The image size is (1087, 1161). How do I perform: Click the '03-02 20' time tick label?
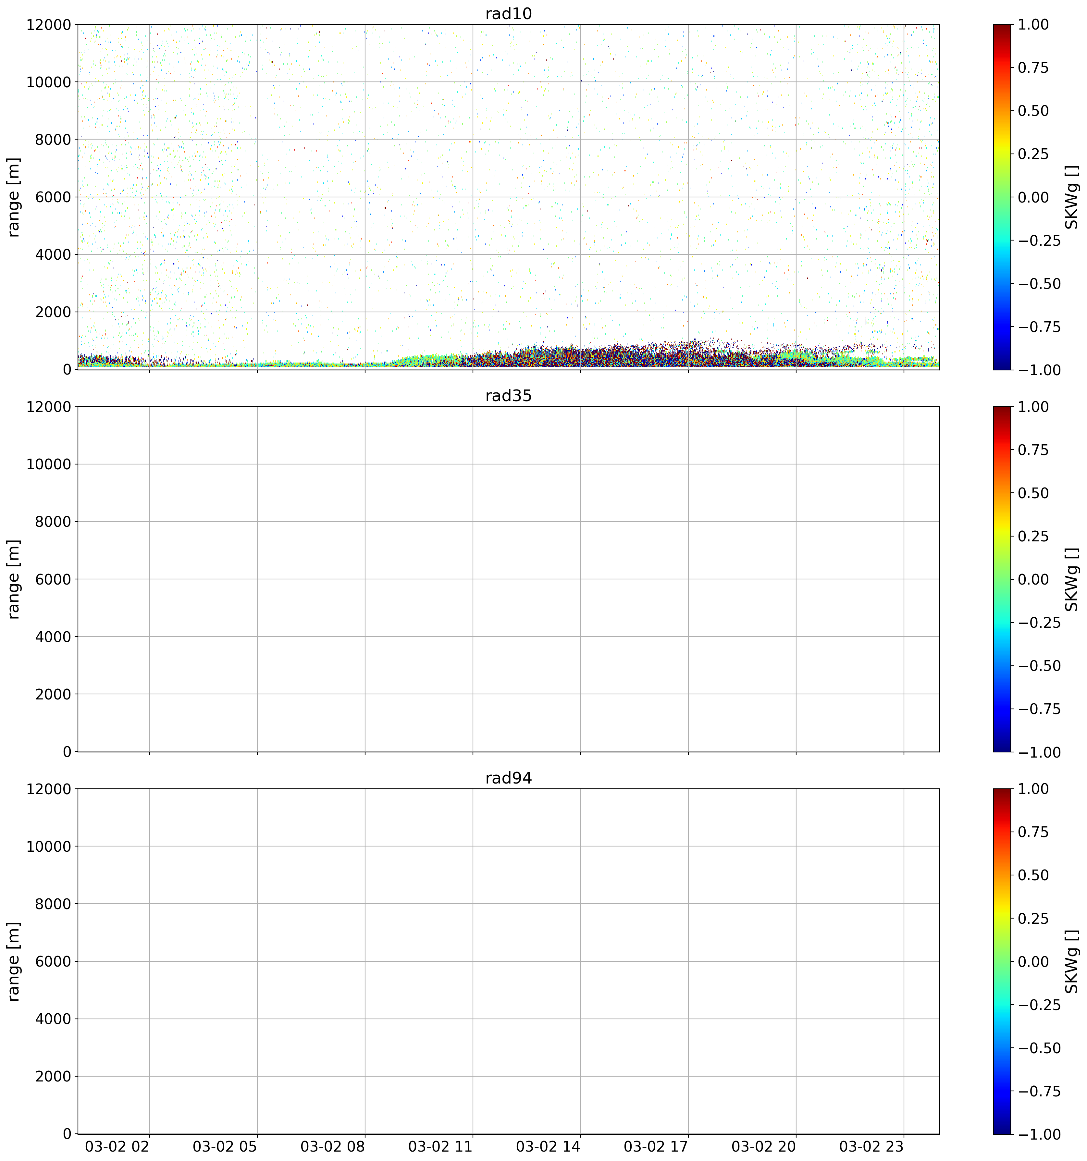coord(763,1146)
